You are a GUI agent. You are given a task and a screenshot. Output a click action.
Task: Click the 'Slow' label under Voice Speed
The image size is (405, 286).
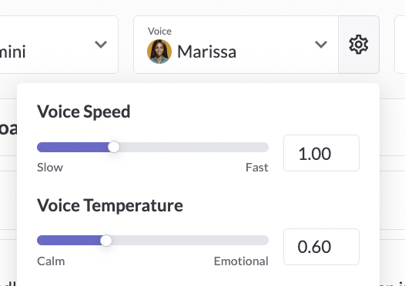tap(50, 168)
